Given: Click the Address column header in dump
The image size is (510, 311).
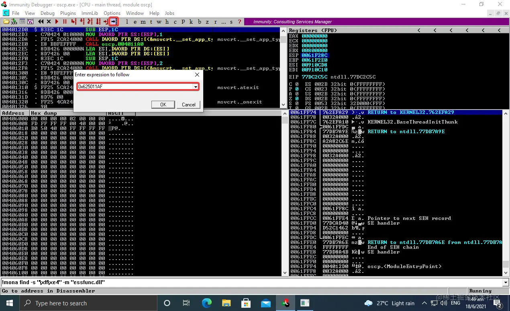Looking at the screenshot, I should tap(15, 113).
